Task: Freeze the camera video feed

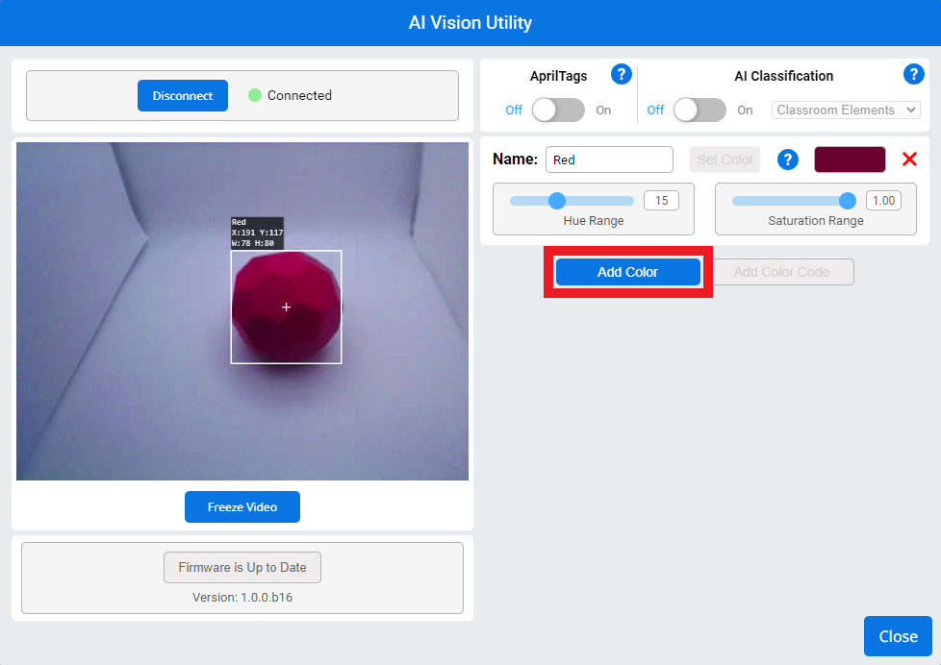Action: tap(242, 506)
